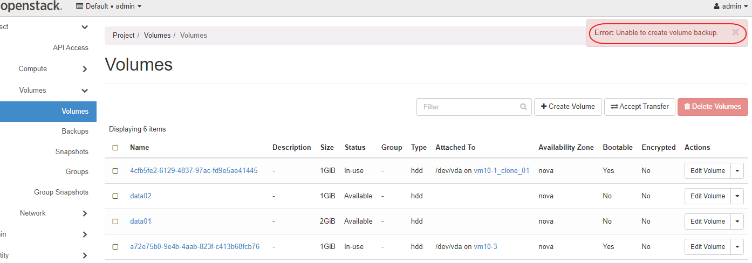Open Backups in the sidebar
Screen dimensions: 752x263
[74, 131]
